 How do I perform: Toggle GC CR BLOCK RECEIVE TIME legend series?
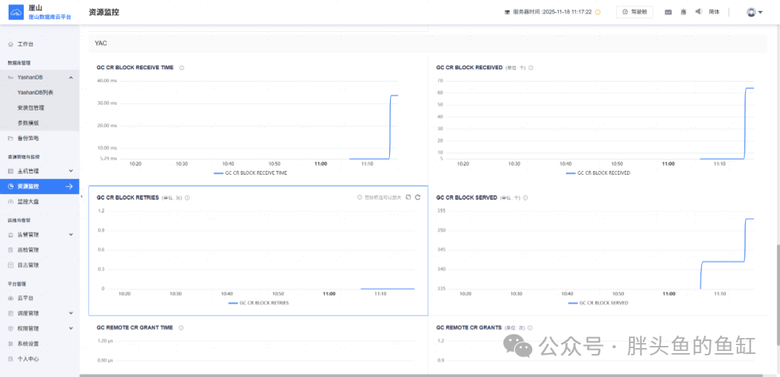(250, 173)
